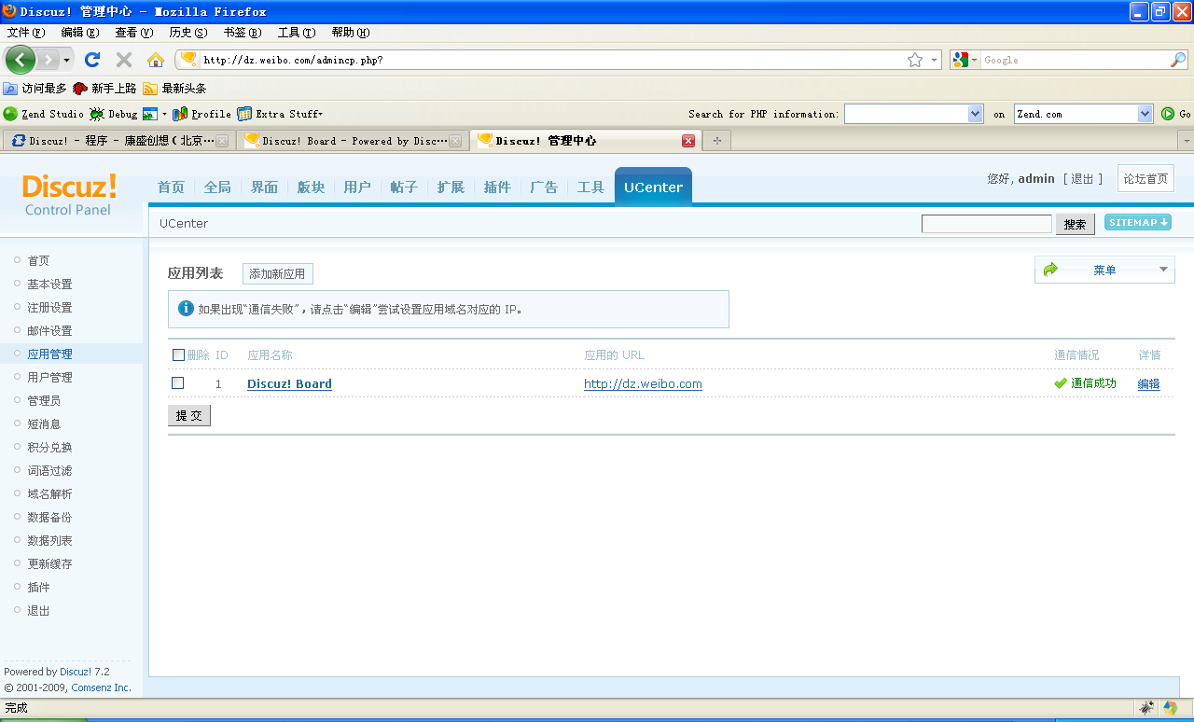
Task: Close the Discuz! - 程序 tab
Action: tap(222, 141)
